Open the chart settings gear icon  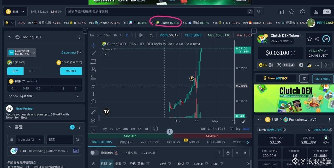pos(243,121)
